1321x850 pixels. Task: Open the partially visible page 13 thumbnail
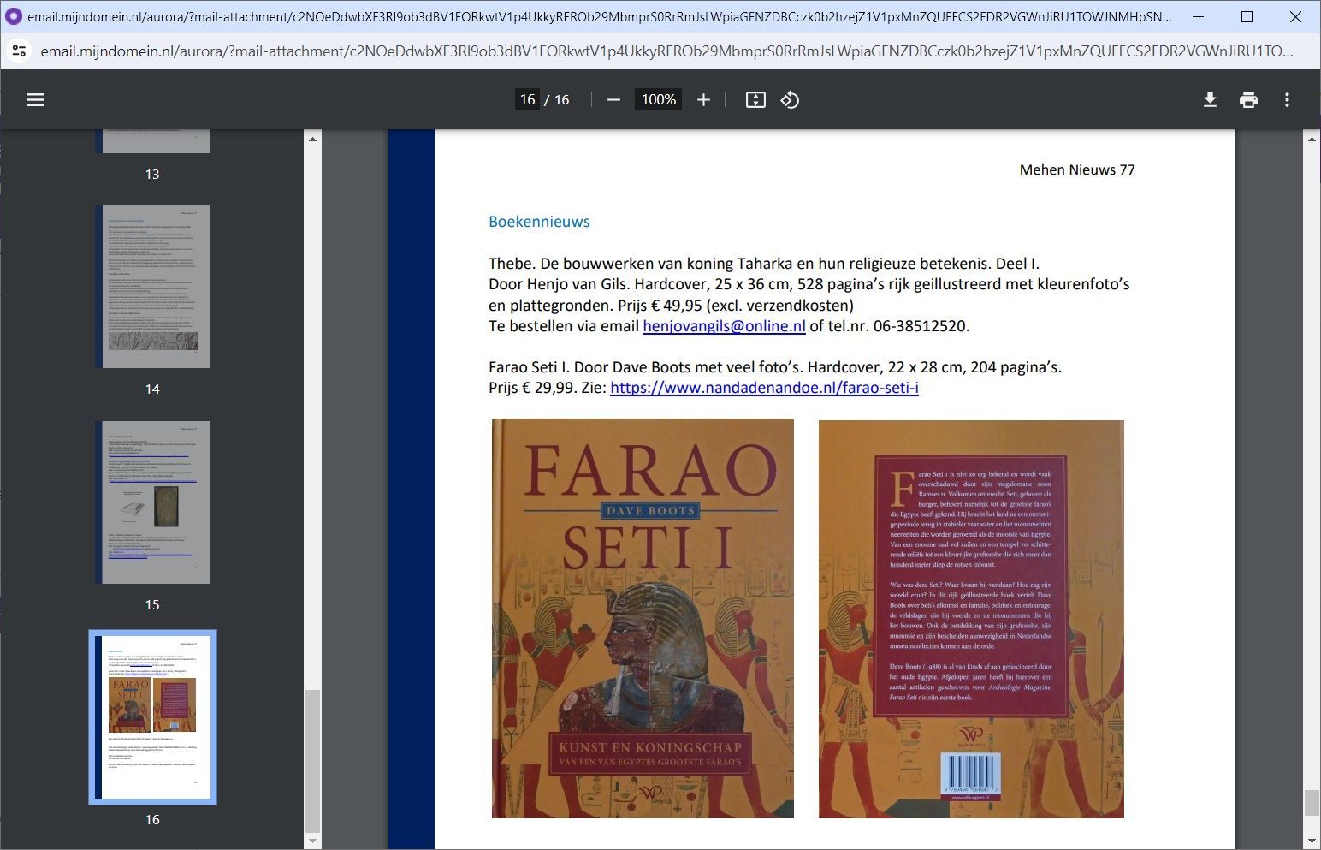152,141
